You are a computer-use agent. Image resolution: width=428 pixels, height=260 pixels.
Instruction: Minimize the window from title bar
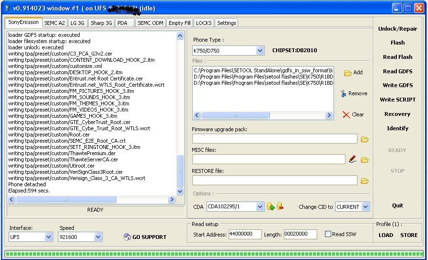coord(397,8)
